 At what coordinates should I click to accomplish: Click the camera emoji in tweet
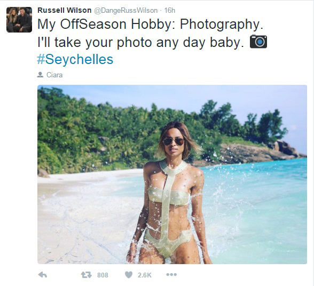(x=258, y=42)
